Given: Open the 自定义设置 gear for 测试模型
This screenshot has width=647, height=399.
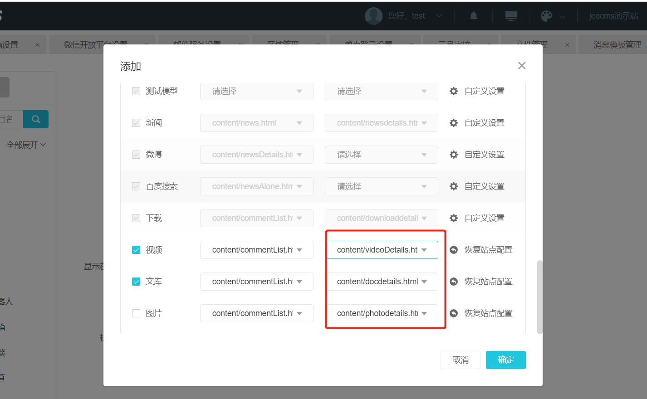Looking at the screenshot, I should click(x=454, y=91).
